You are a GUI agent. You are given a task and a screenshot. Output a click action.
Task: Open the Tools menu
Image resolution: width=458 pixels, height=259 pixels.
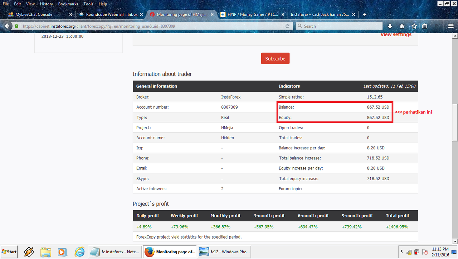pos(88,4)
